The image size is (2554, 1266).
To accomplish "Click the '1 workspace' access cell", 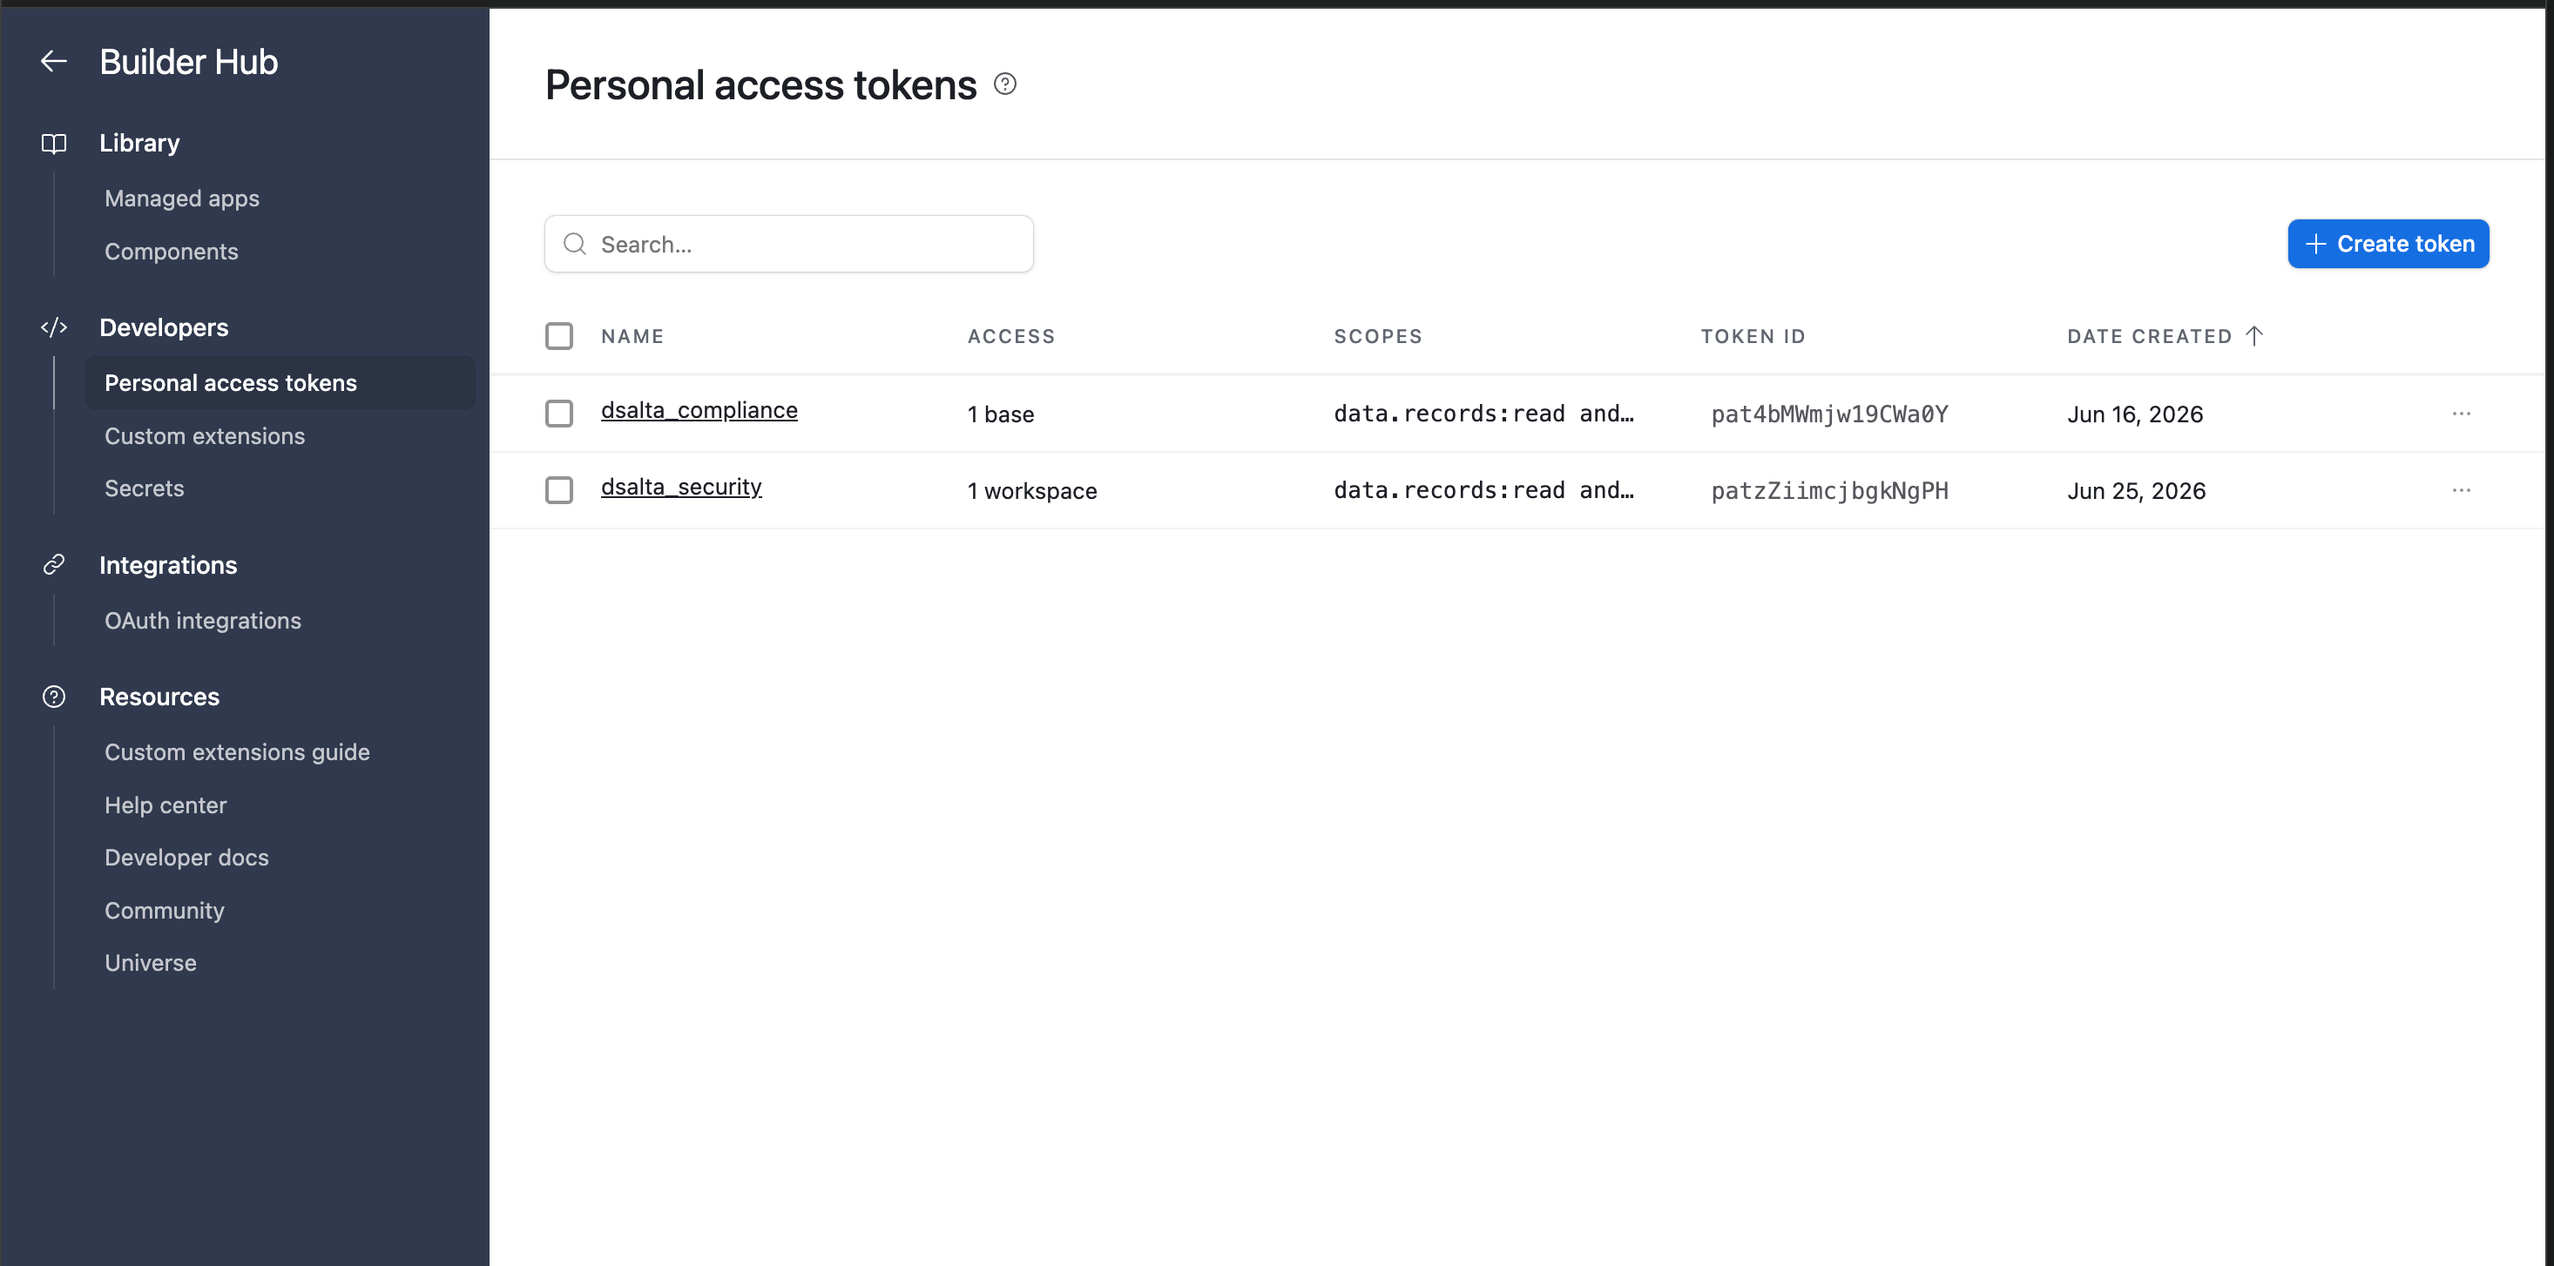I will coord(1032,491).
